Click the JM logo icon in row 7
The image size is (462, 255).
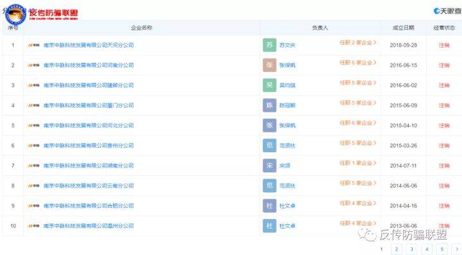coord(33,165)
